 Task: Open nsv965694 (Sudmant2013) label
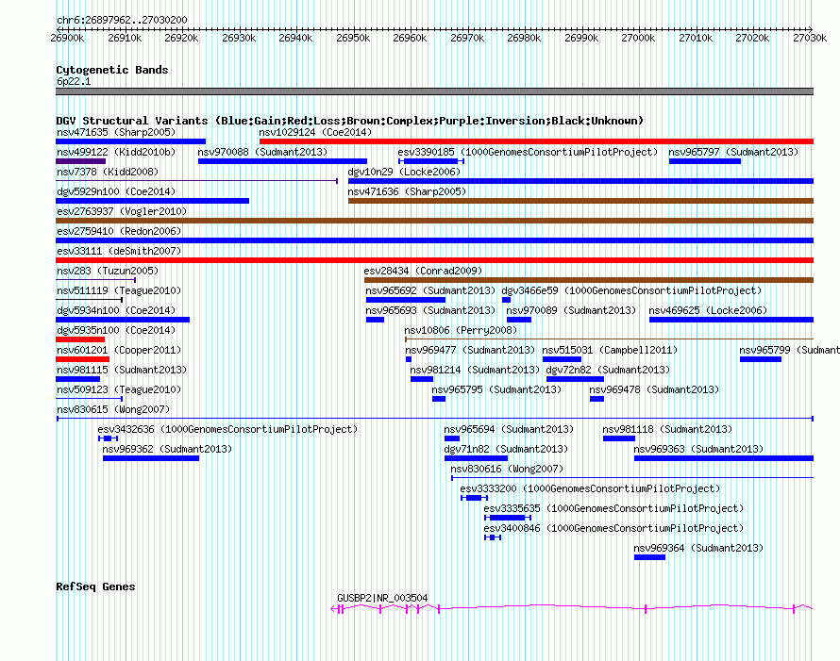(509, 429)
